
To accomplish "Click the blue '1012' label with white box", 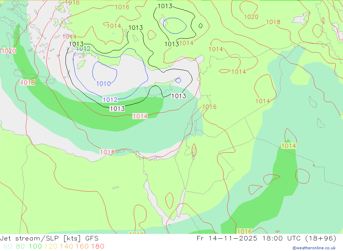I will [x=110, y=100].
